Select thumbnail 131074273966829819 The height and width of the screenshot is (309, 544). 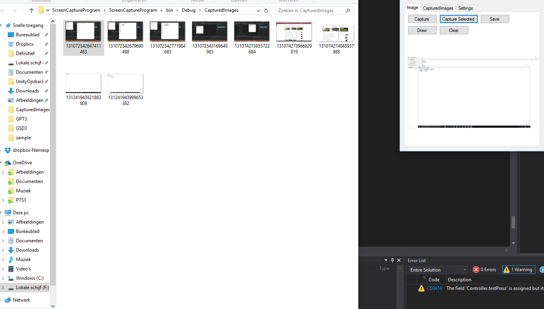click(x=294, y=38)
